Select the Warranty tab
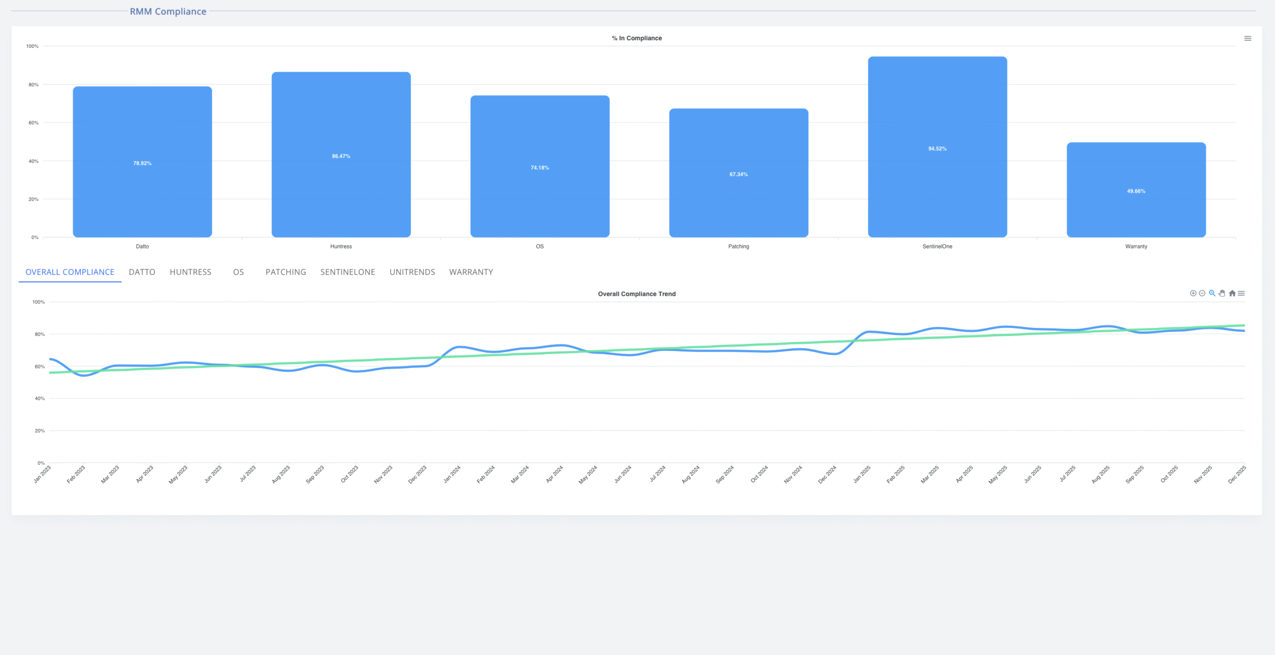 pyautogui.click(x=471, y=272)
